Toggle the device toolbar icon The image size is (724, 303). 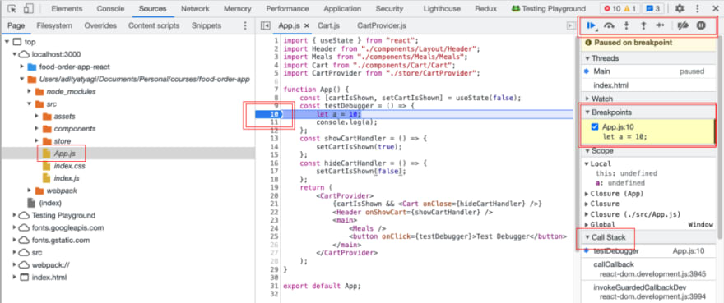point(28,8)
